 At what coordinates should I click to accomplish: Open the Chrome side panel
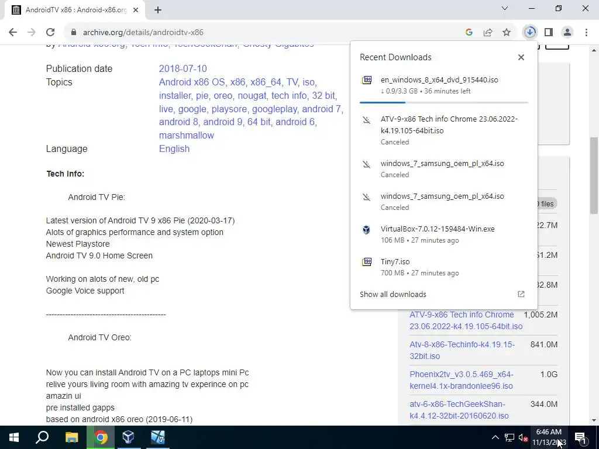549,33
